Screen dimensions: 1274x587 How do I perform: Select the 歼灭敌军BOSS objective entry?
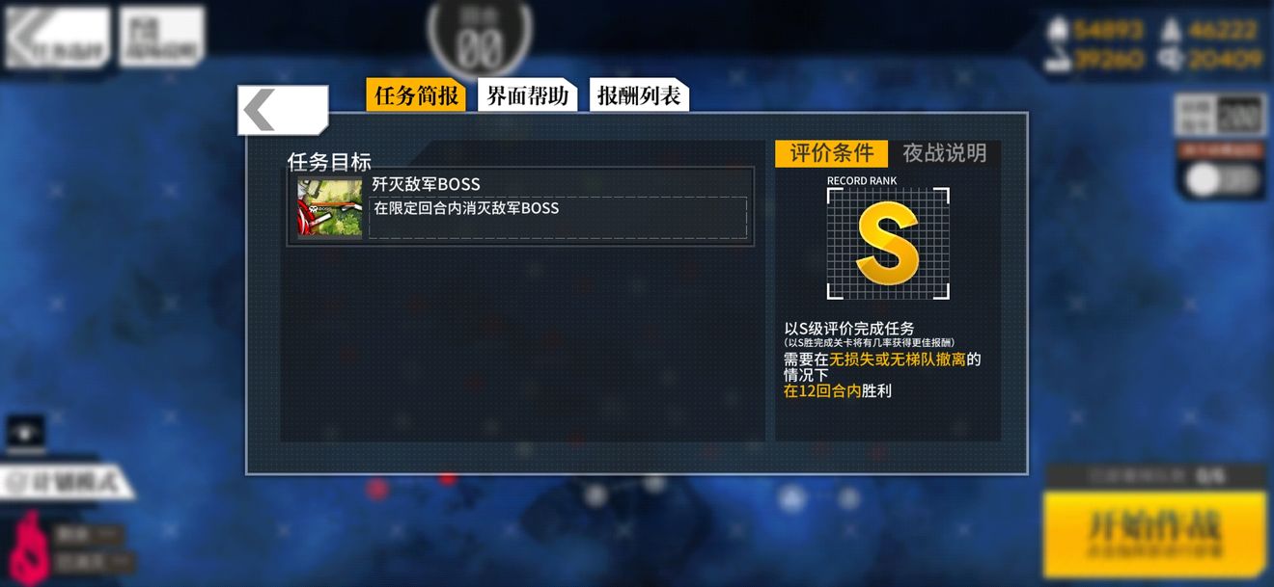[x=520, y=207]
